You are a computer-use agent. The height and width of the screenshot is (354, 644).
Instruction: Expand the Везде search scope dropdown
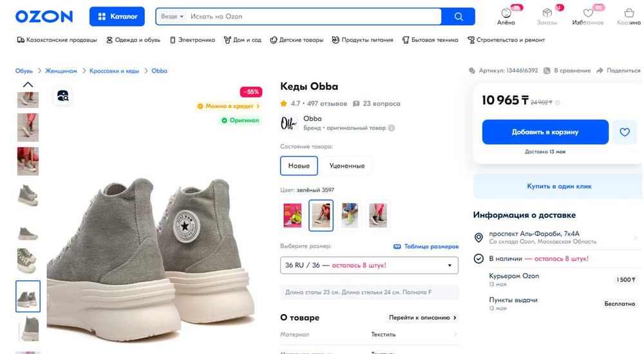(x=172, y=17)
